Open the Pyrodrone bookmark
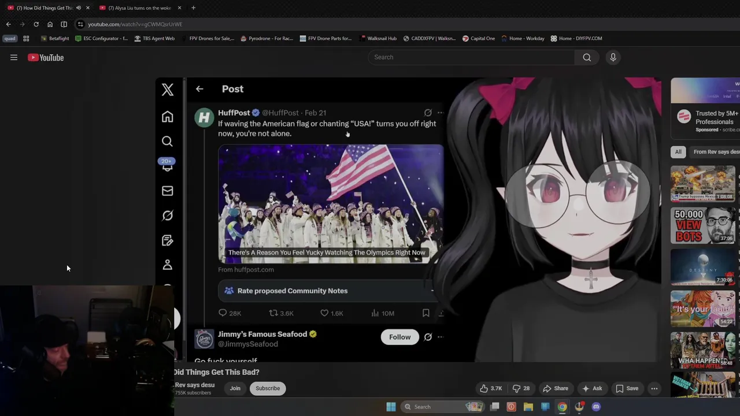 (x=267, y=38)
